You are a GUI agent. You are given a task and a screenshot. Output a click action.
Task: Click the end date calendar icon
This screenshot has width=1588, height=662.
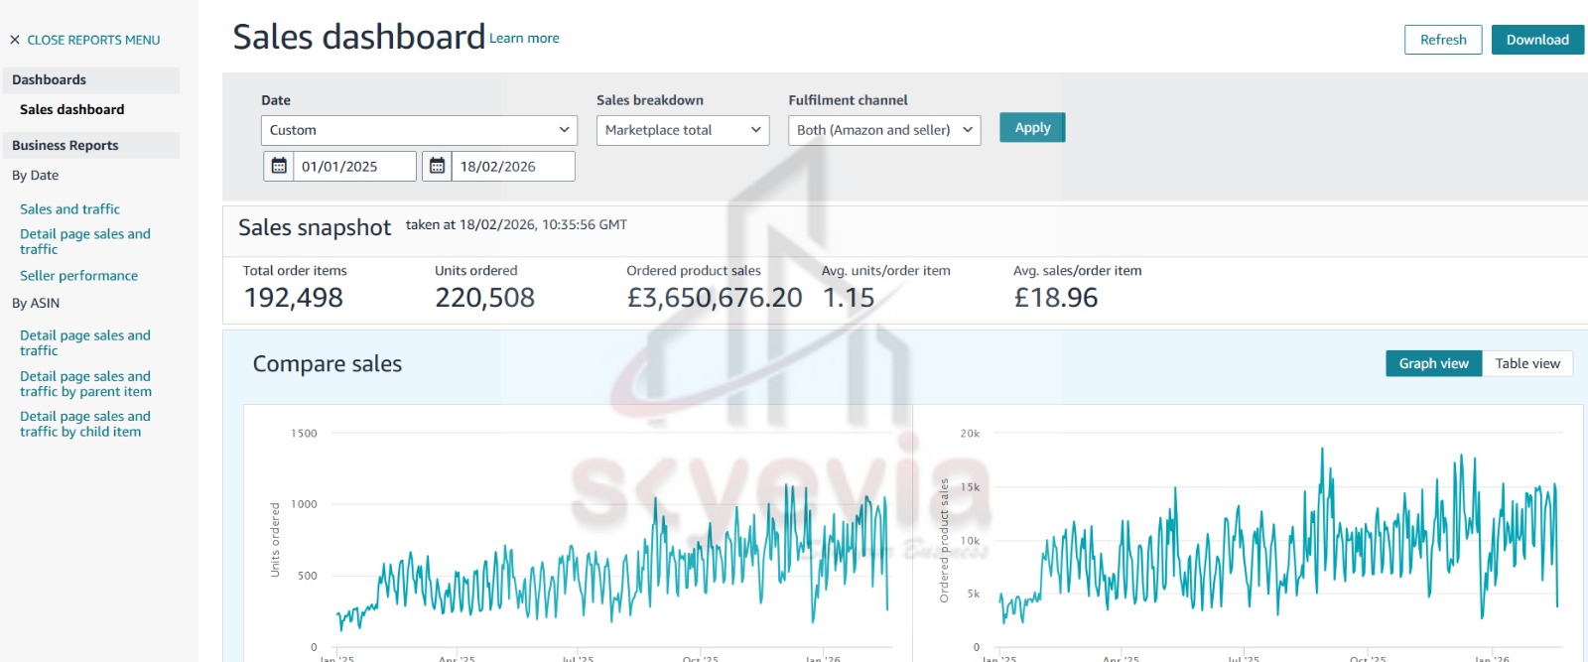pyautogui.click(x=437, y=166)
